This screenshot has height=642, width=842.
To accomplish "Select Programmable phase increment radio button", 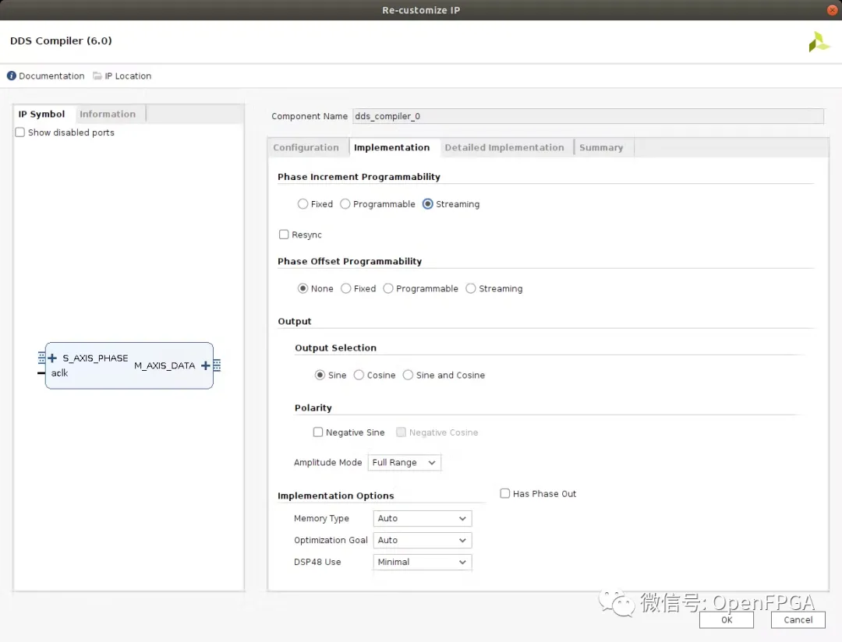I will point(345,204).
